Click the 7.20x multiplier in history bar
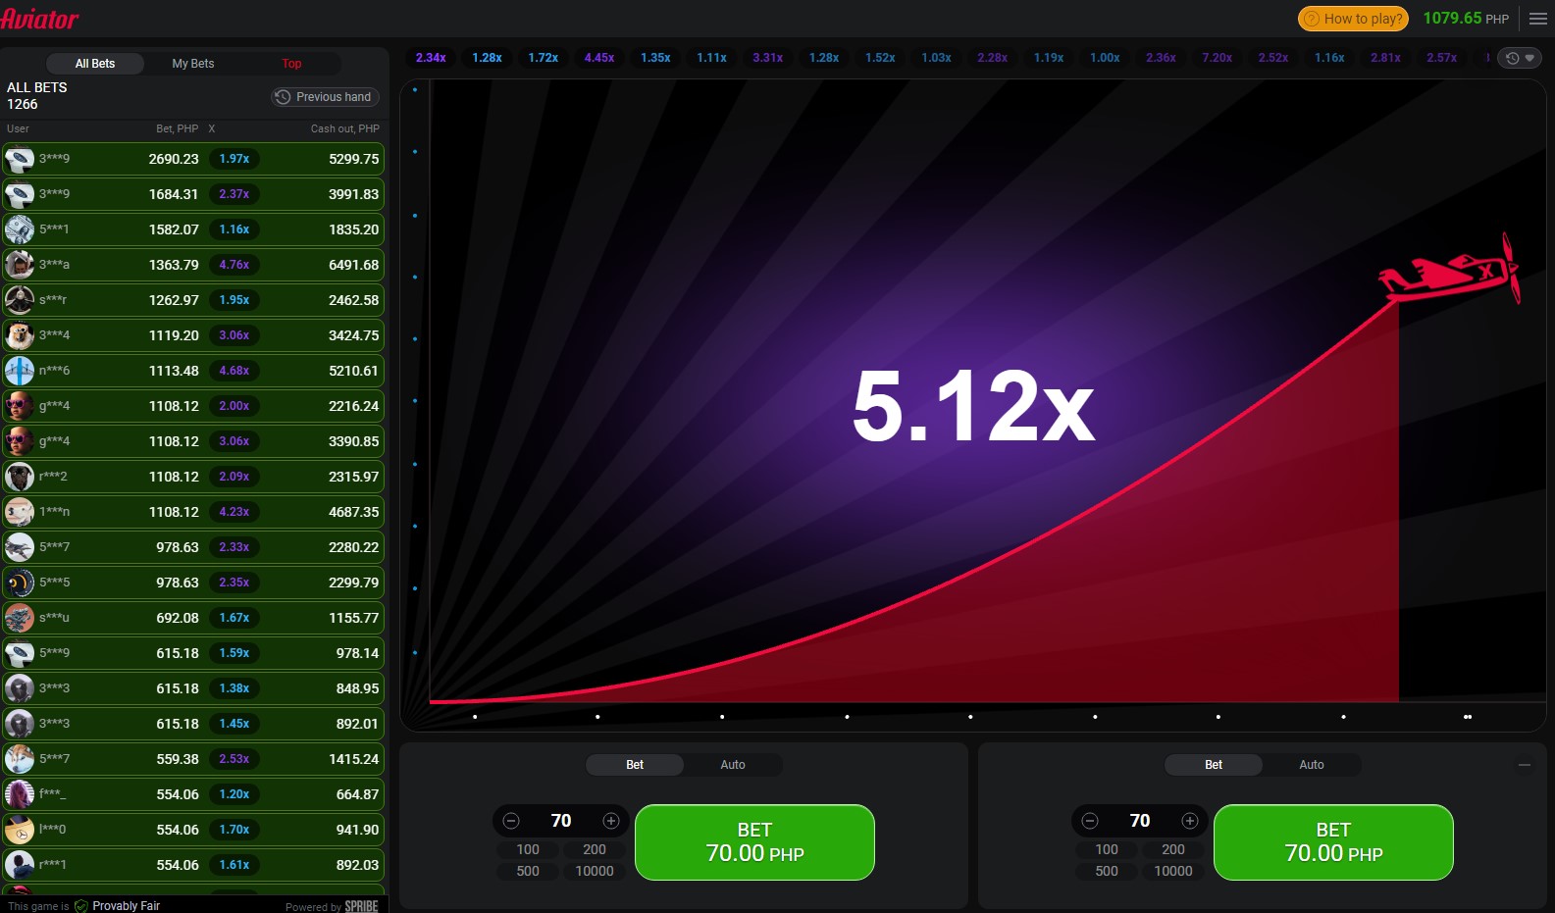Image resolution: width=1555 pixels, height=913 pixels. pyautogui.click(x=1217, y=58)
